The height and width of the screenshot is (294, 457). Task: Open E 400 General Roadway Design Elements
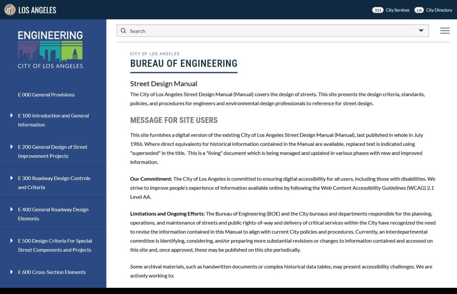tap(11, 209)
